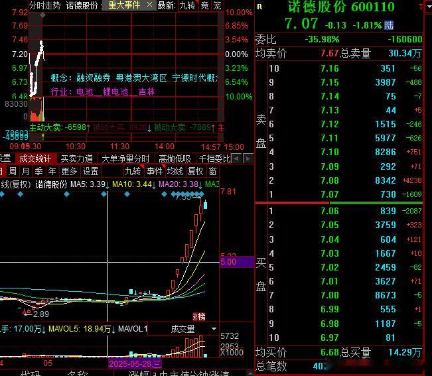Viewport: 432px width, 376px height.
Task: Click the top-right dropdown arrow
Action: point(429,7)
